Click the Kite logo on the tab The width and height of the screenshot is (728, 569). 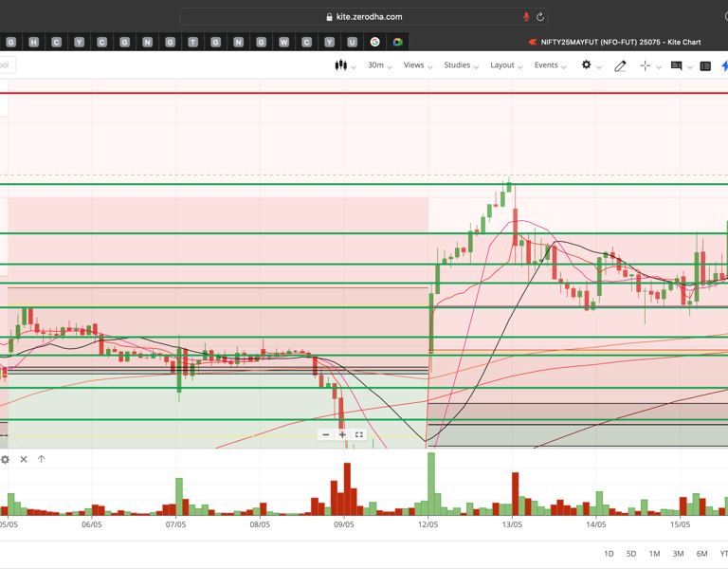point(533,43)
